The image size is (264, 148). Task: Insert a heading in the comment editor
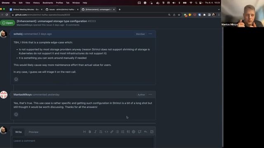coord(84,132)
